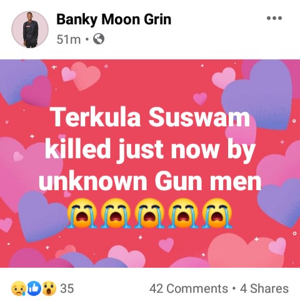Click the blue thumbs-up like reaction icon
The height and width of the screenshot is (306, 300).
pos(34,288)
